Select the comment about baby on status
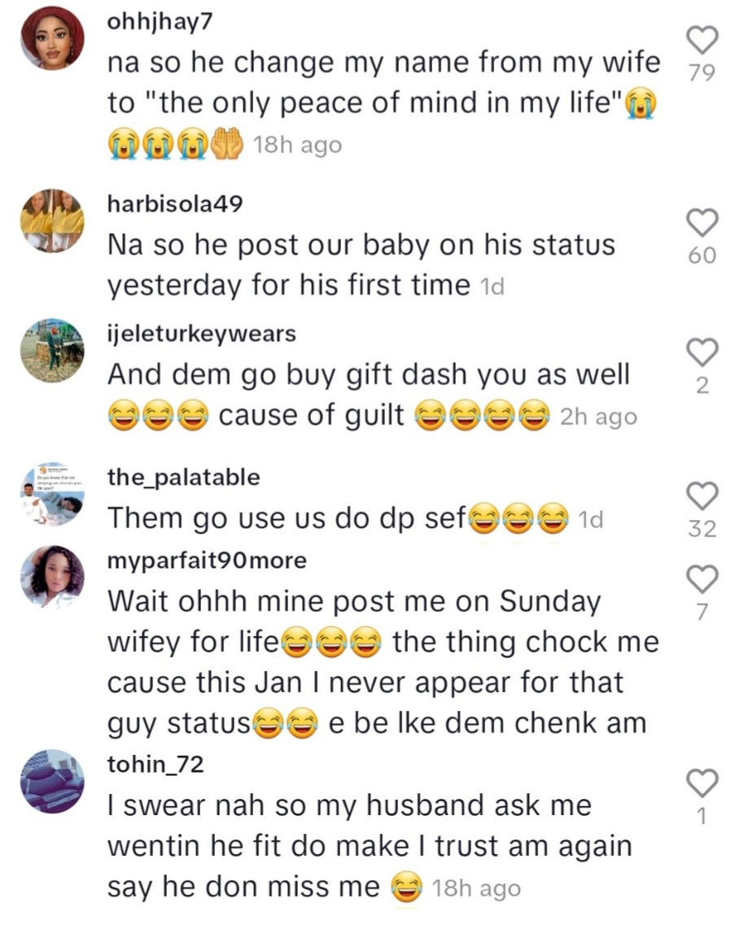The image size is (748, 934). click(x=361, y=265)
